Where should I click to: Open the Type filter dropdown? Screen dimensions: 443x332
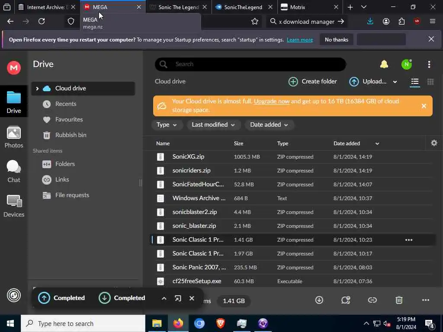coord(167,125)
